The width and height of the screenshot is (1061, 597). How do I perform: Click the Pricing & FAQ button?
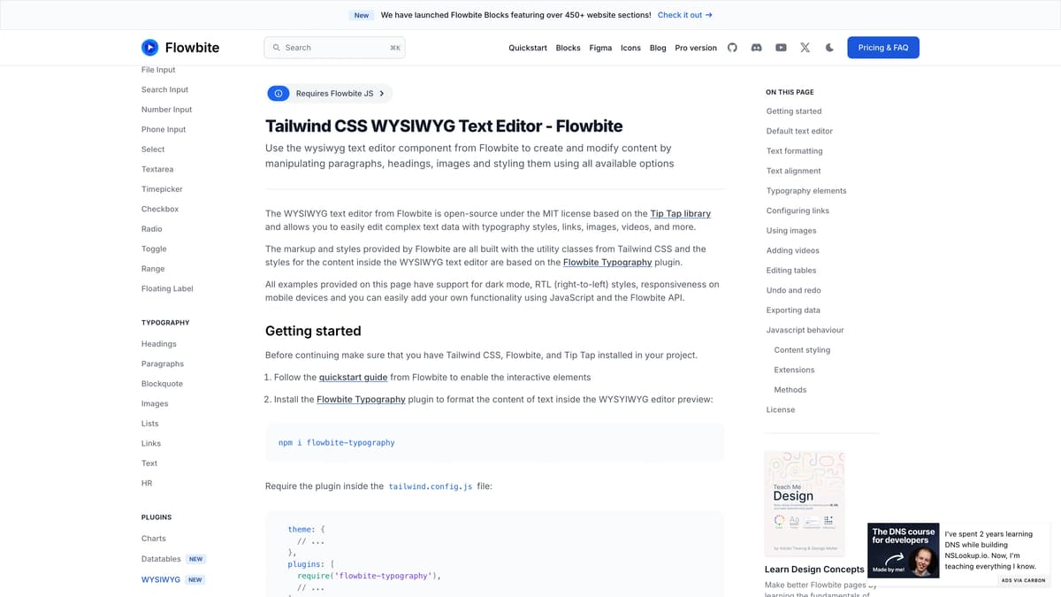click(882, 48)
